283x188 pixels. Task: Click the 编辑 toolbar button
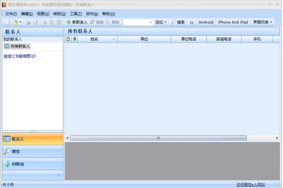97,22
